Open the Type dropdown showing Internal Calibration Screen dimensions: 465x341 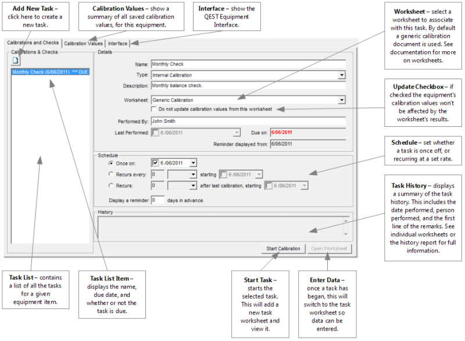[342, 75]
